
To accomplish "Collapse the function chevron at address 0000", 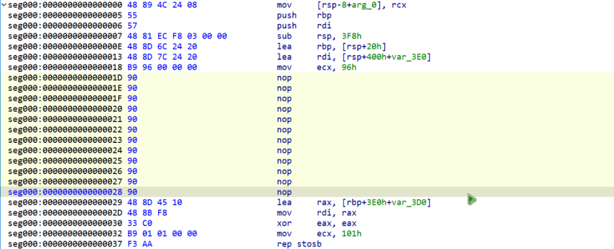I will coord(3,6).
